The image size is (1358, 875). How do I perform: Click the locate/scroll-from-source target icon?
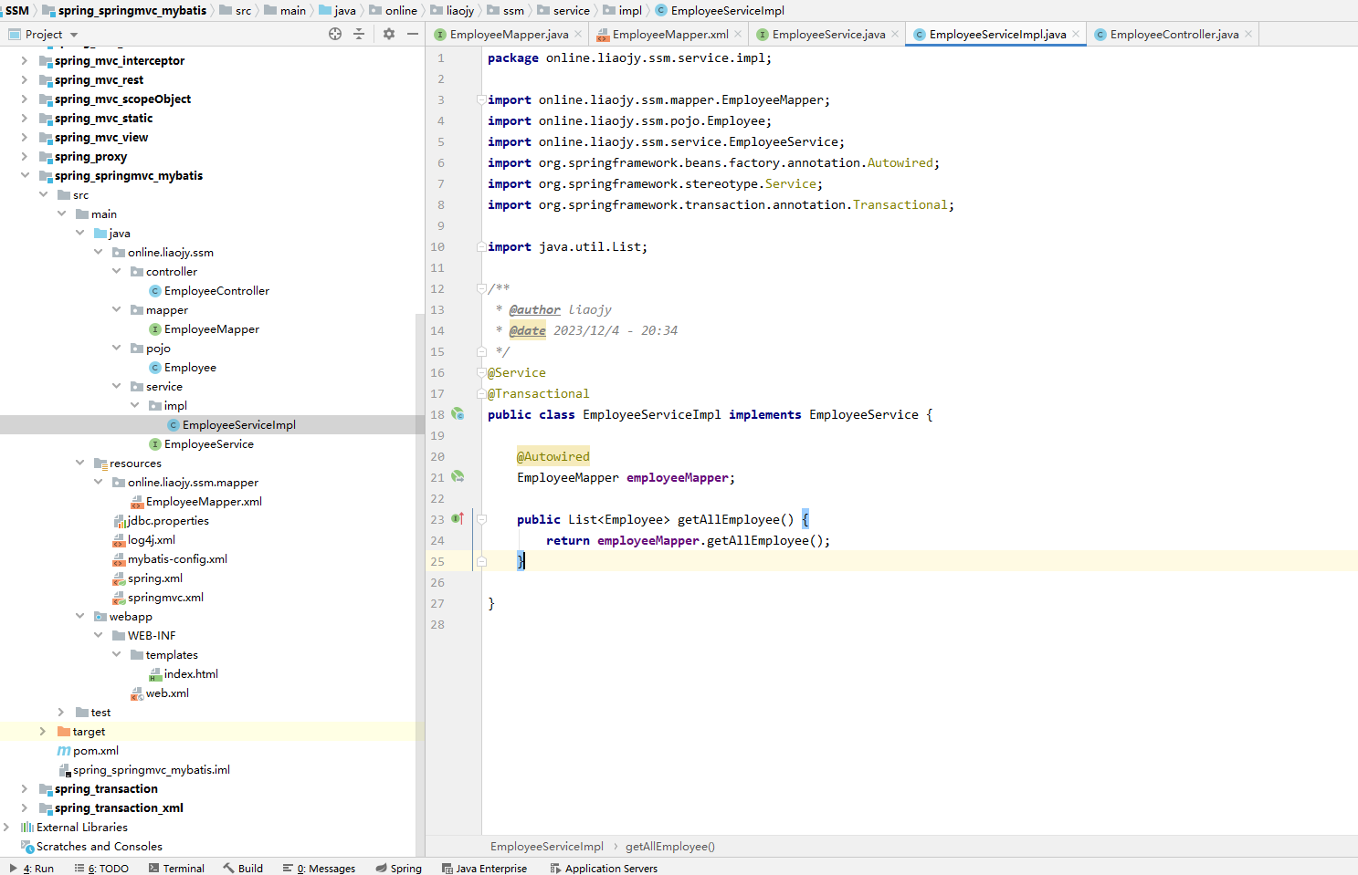335,34
